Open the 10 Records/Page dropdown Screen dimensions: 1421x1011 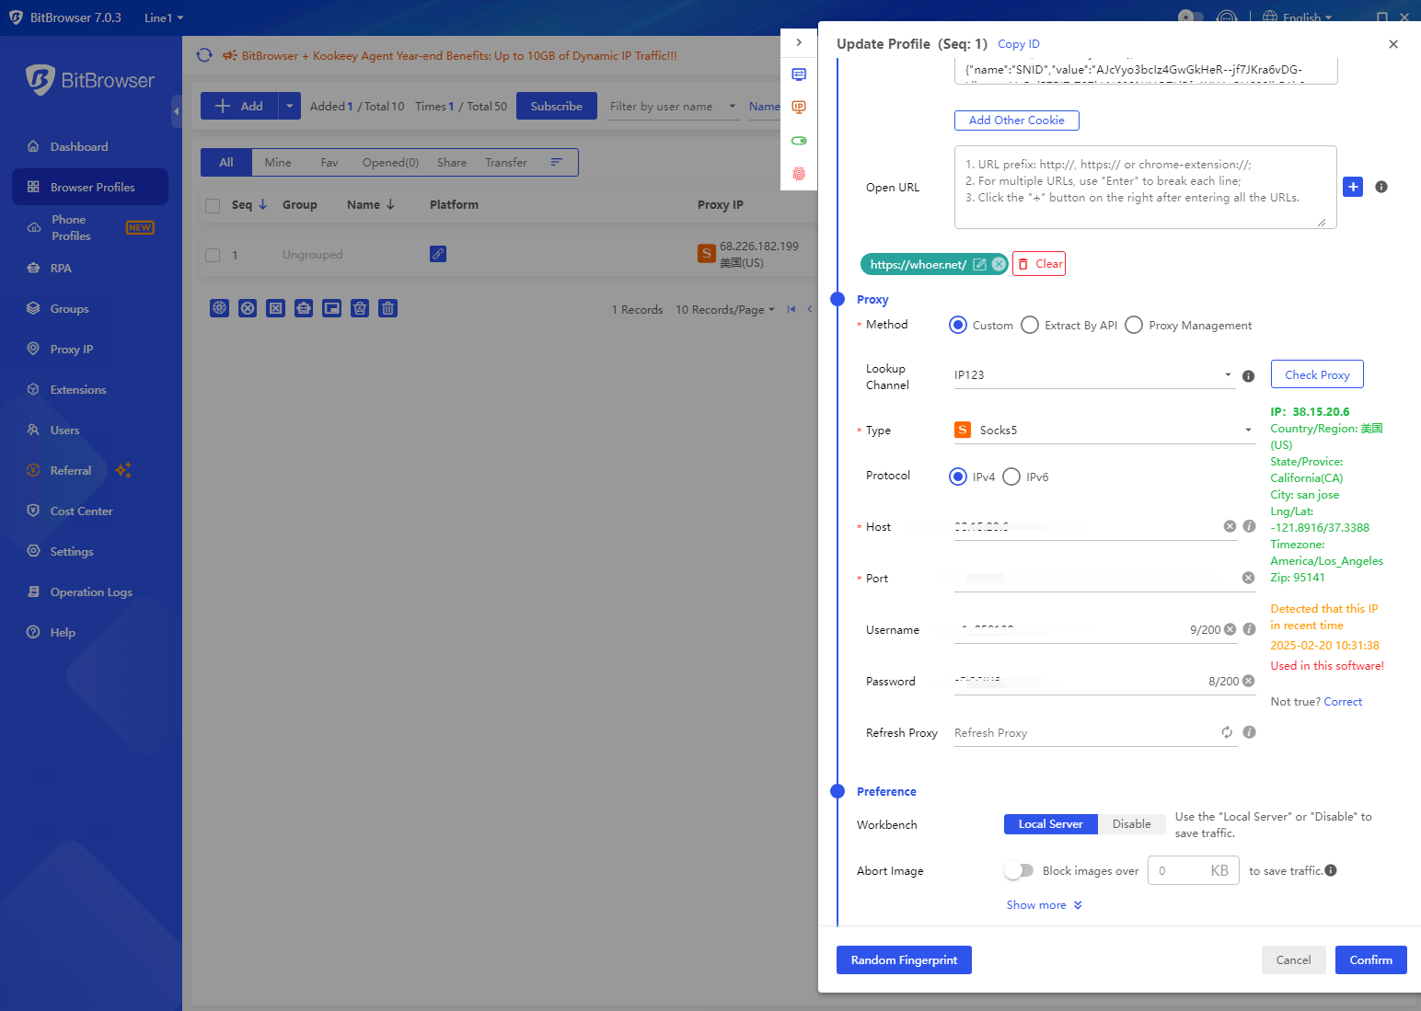click(x=725, y=309)
